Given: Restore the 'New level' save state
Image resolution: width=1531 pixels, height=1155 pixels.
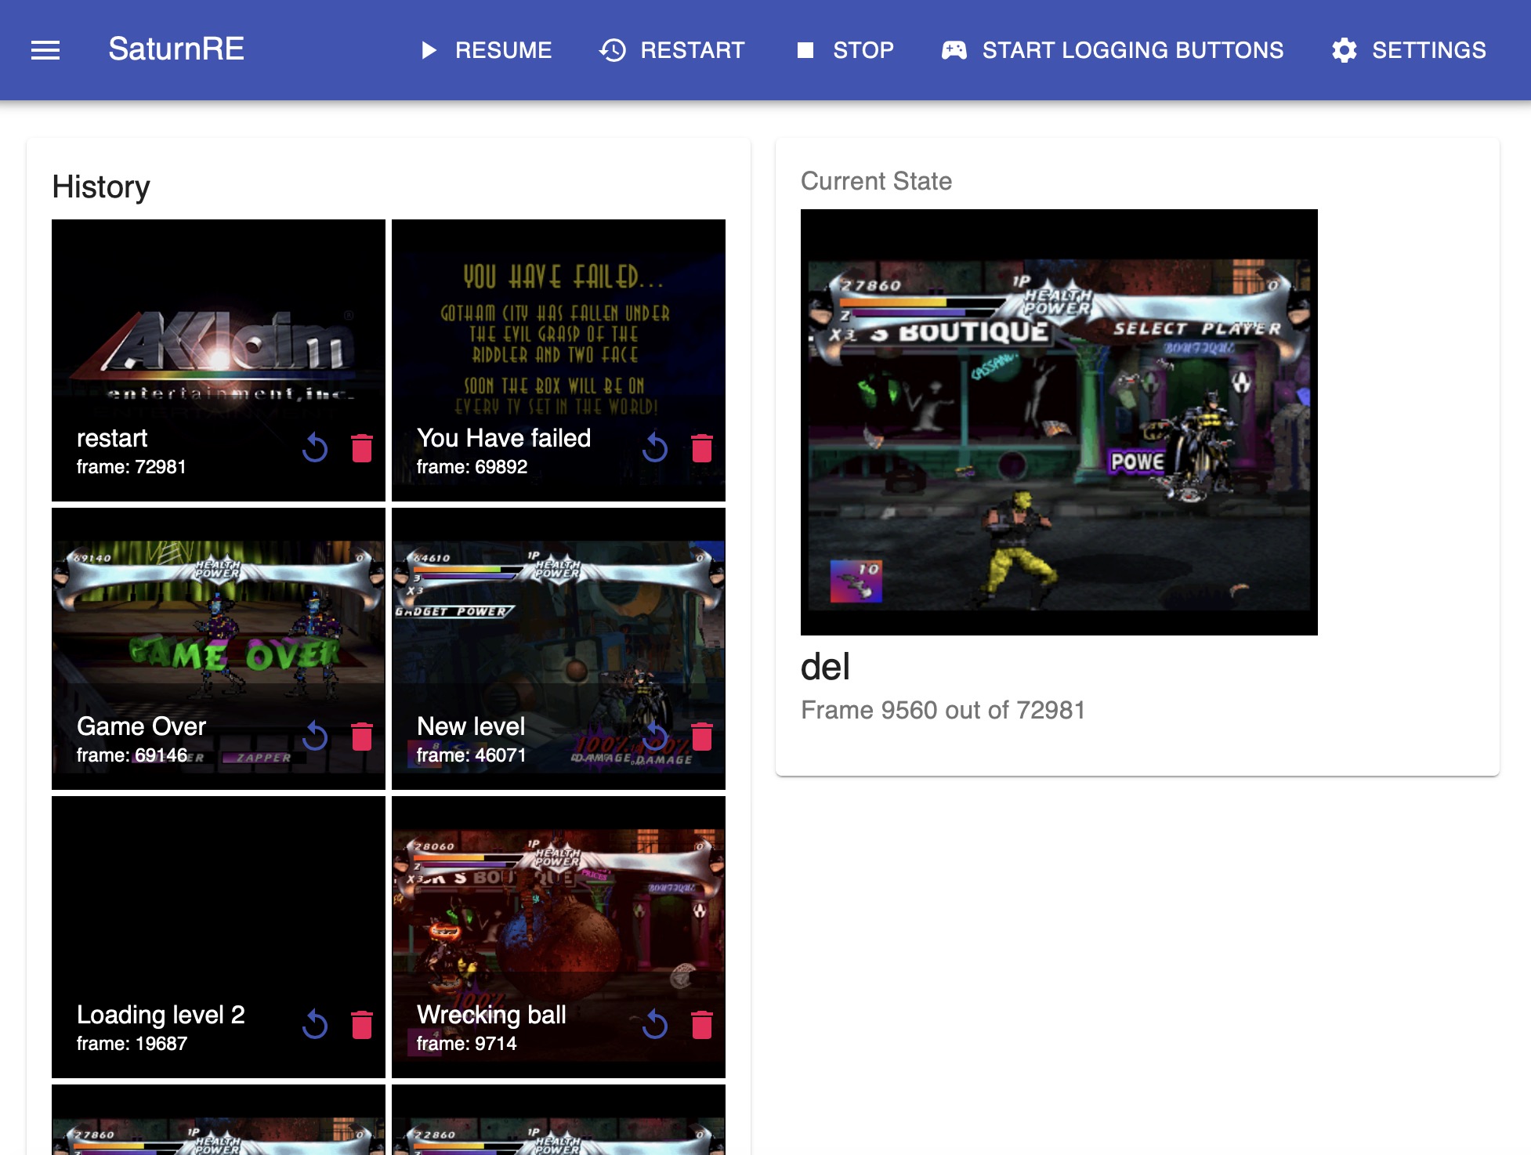Looking at the screenshot, I should click(655, 737).
